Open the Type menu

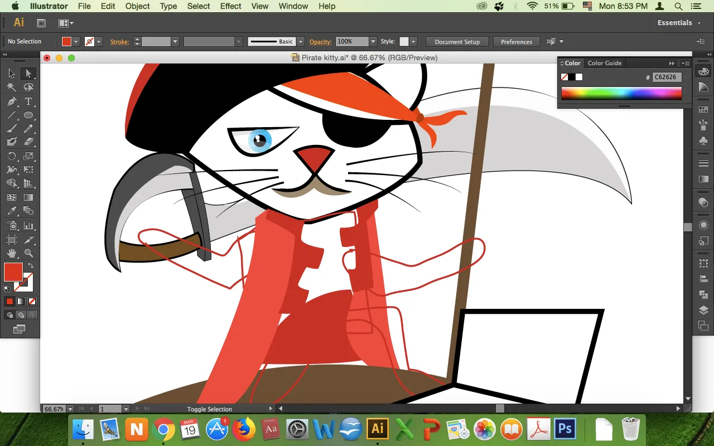[x=168, y=6]
